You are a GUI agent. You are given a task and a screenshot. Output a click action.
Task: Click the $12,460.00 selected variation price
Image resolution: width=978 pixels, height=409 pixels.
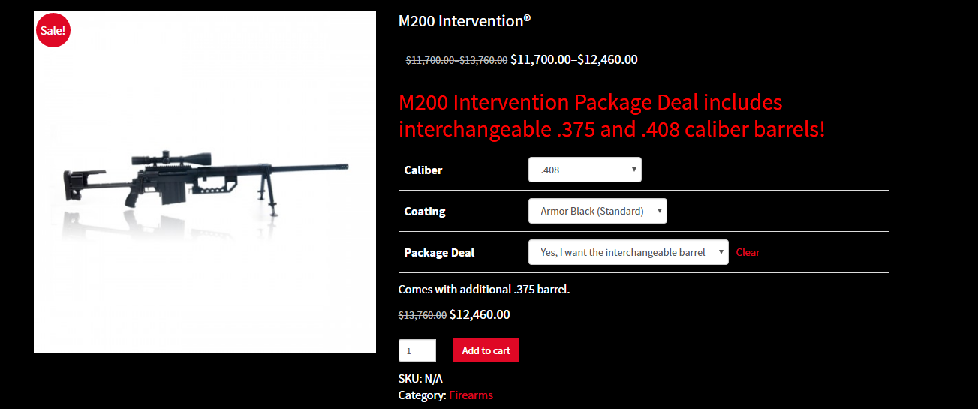click(480, 314)
